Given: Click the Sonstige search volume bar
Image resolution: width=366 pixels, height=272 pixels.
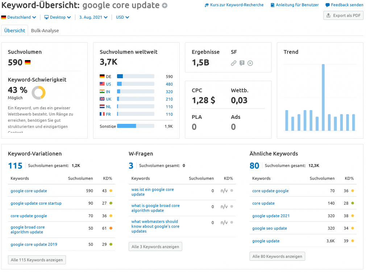Looking at the screenshot, I should point(136,126).
